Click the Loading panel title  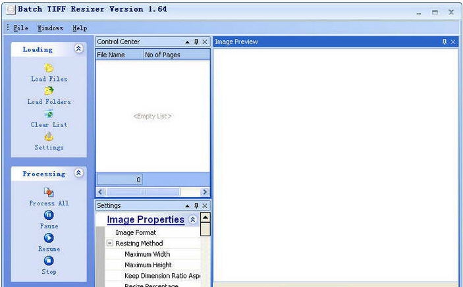click(38, 49)
